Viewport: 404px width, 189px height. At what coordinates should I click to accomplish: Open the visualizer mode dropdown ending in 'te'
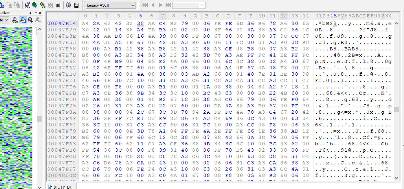click(x=5, y=20)
